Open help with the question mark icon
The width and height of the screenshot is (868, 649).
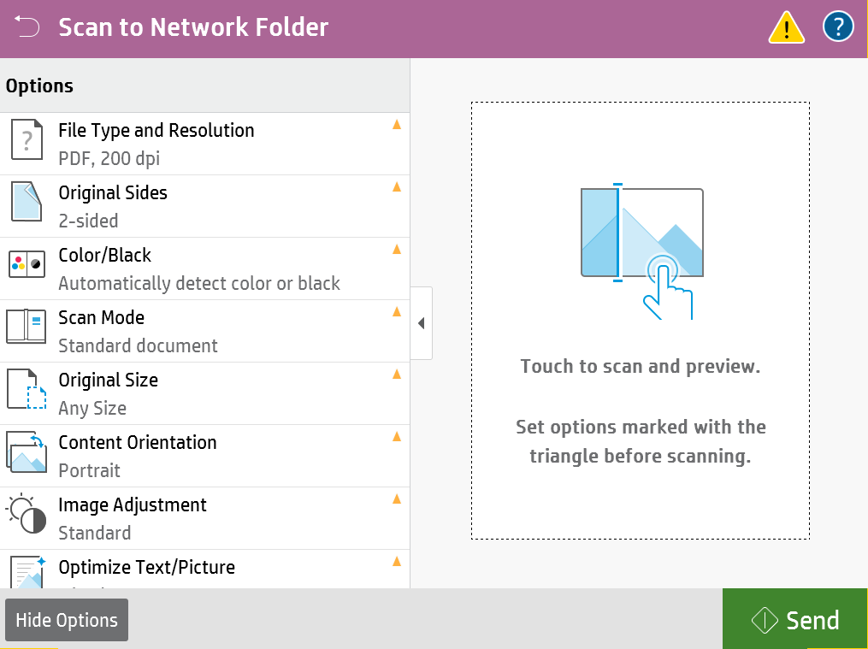838,27
